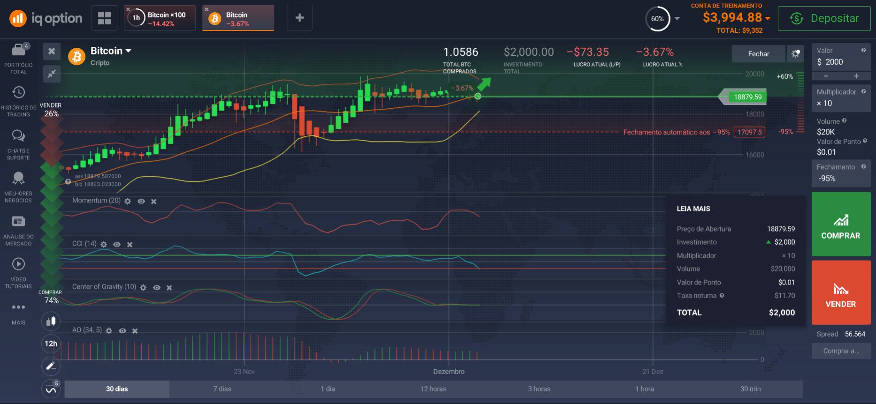Collapse chart with the shrink arrows icon
The width and height of the screenshot is (876, 404).
(x=52, y=73)
